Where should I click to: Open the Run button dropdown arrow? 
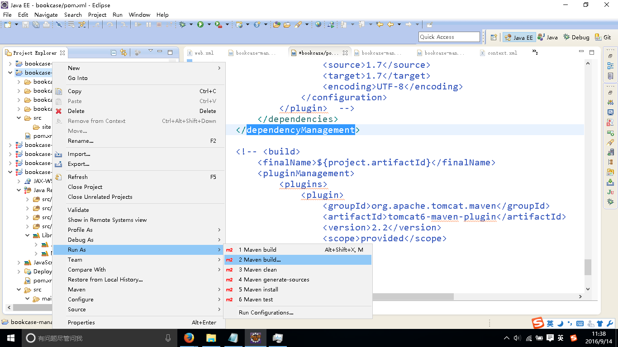click(x=209, y=24)
